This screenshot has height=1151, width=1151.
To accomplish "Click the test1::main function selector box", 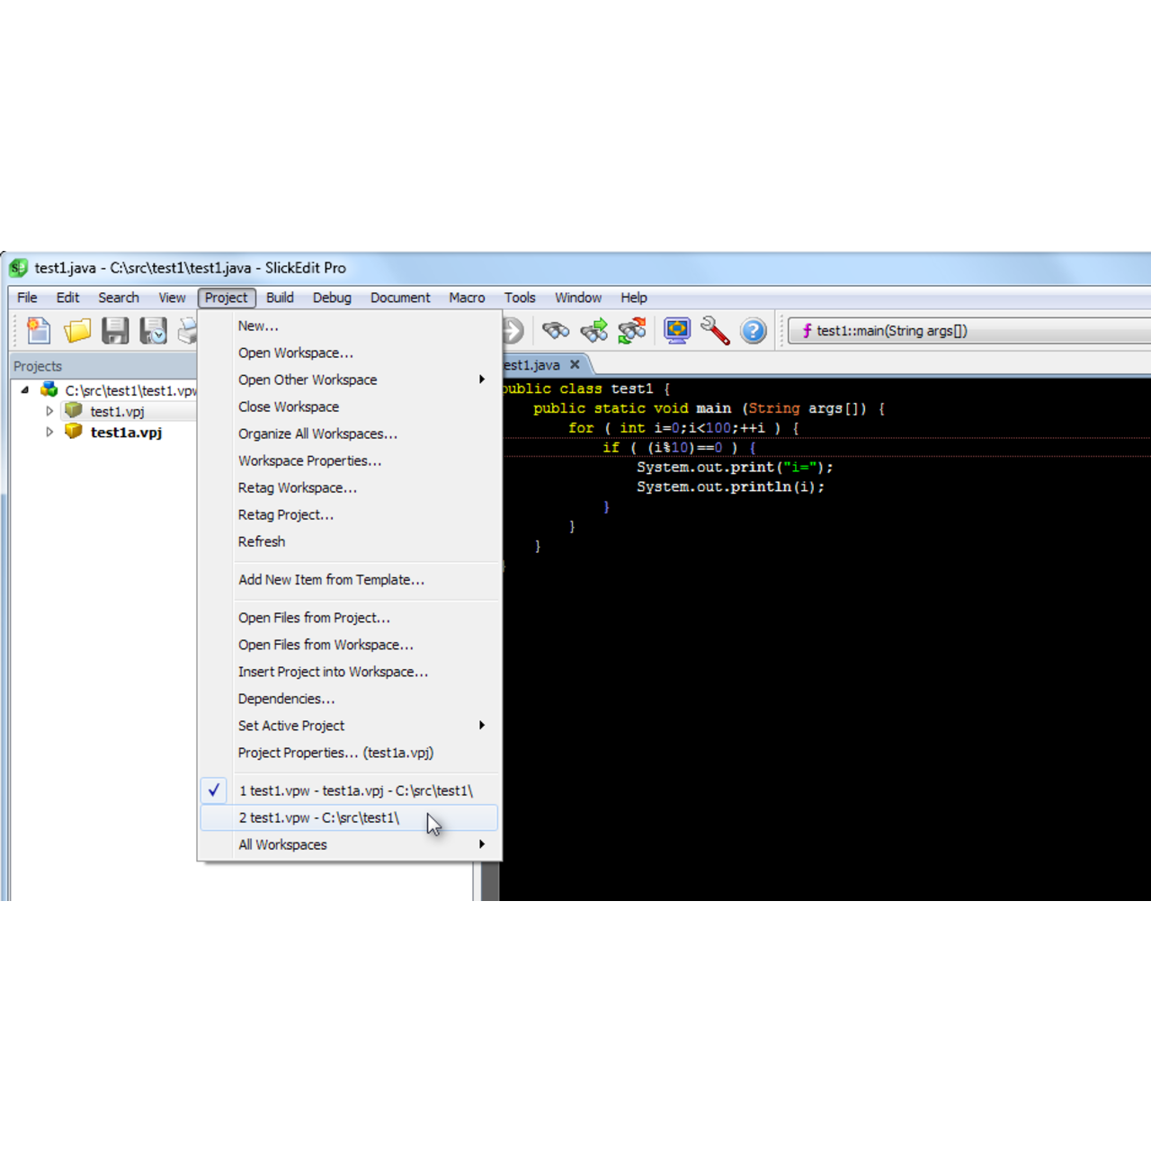I will (x=967, y=331).
